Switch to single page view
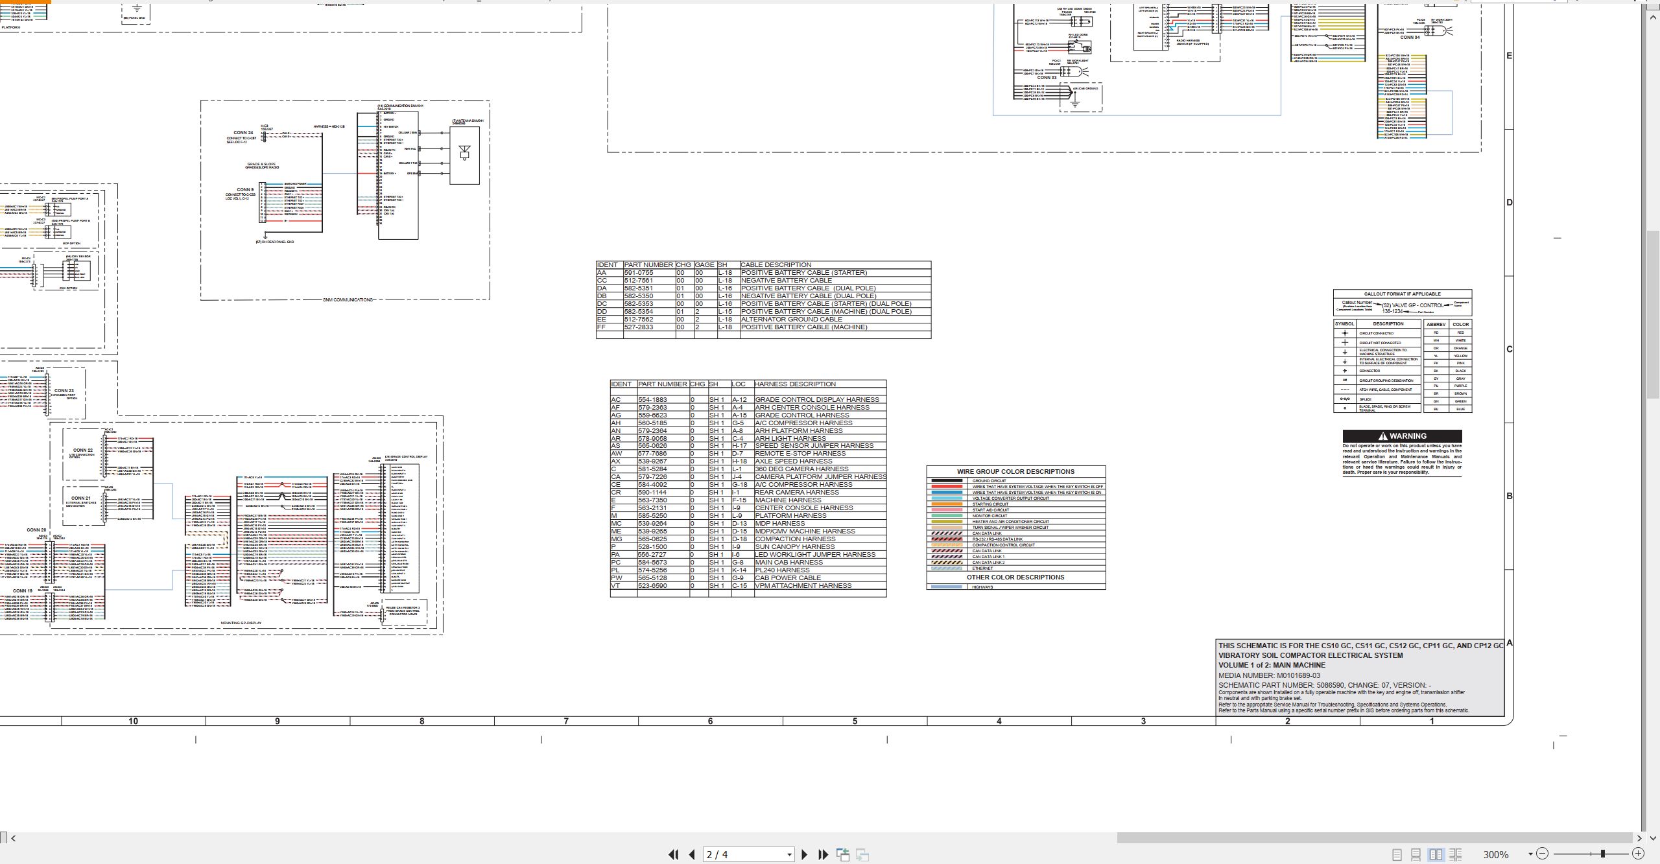Image resolution: width=1660 pixels, height=864 pixels. [1397, 855]
